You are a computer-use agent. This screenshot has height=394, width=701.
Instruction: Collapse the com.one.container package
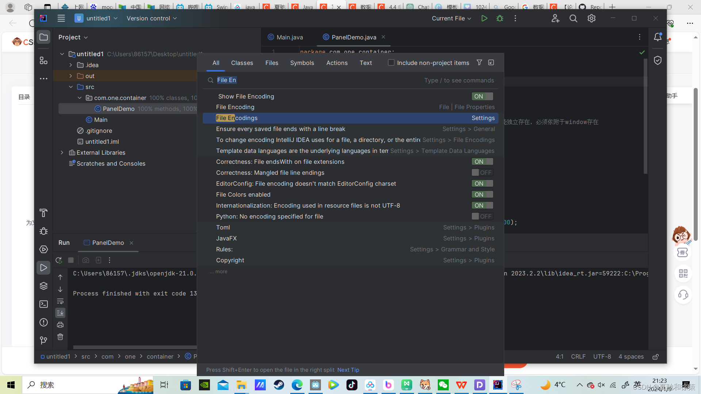(x=80, y=98)
